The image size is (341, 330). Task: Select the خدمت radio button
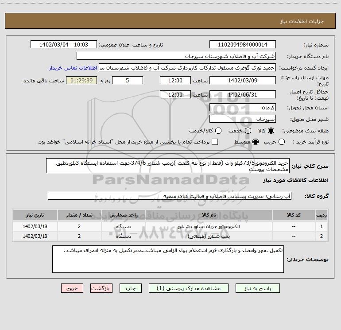248,131
